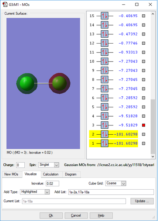Toggle surface marker for orbital 10
Screen dimensions: 158x221
[x=144, y=61]
